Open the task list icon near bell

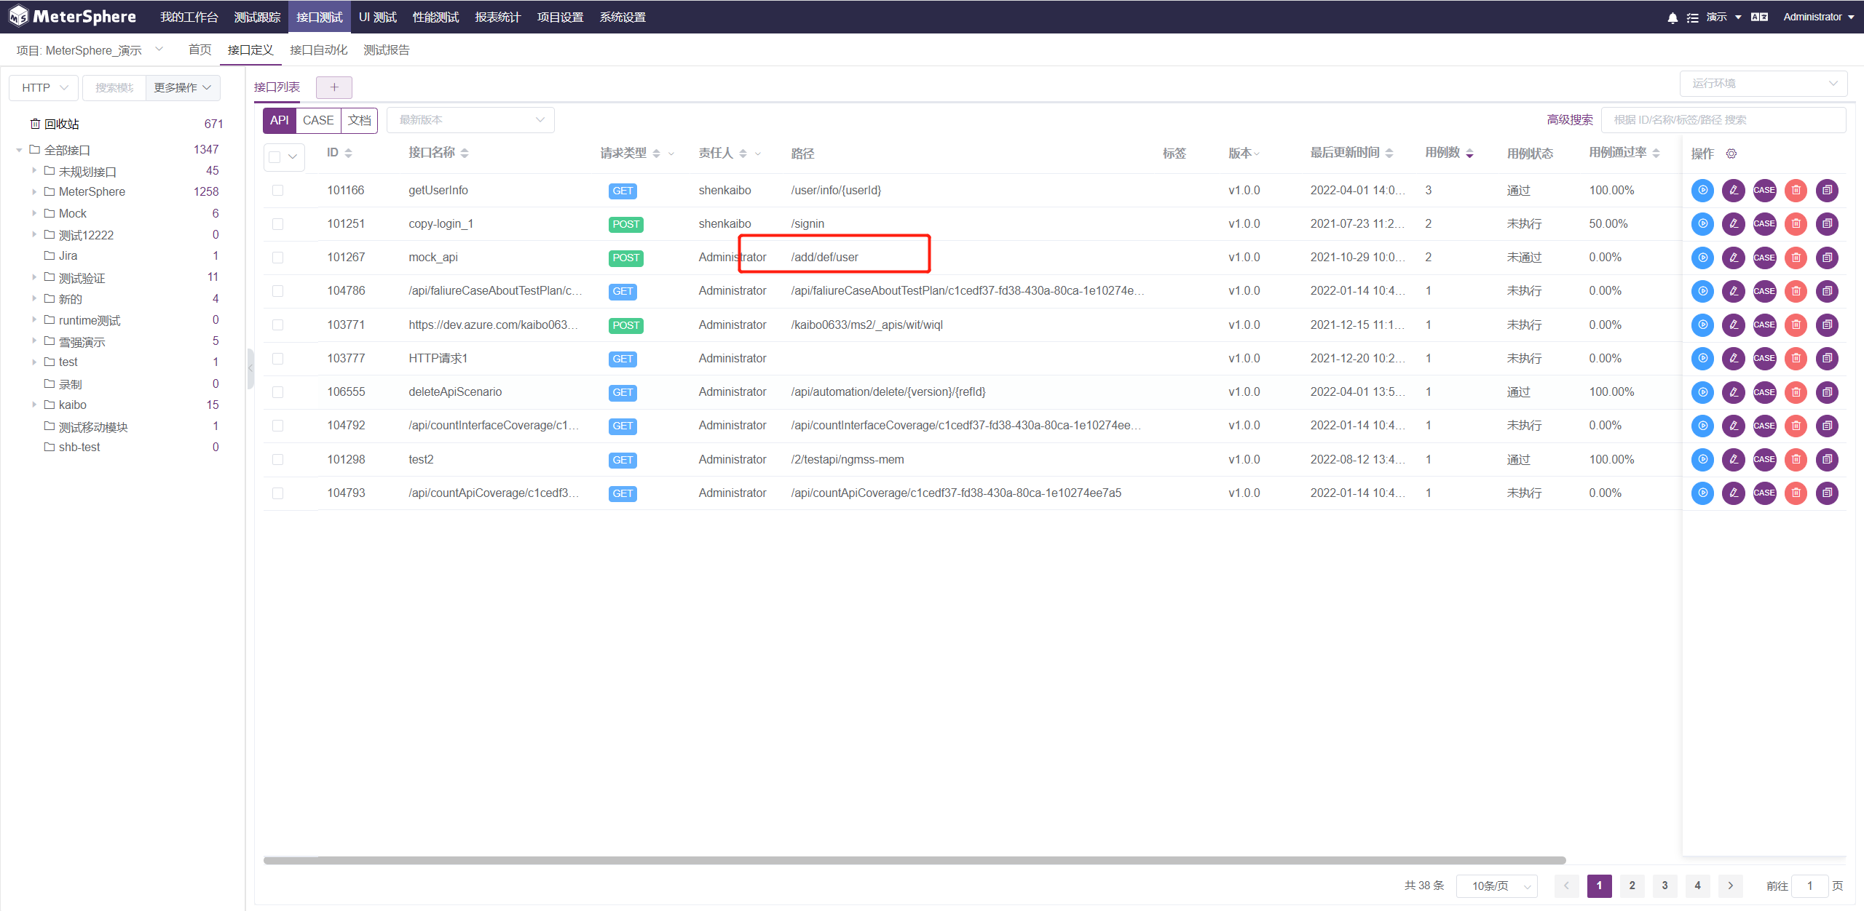[1692, 17]
